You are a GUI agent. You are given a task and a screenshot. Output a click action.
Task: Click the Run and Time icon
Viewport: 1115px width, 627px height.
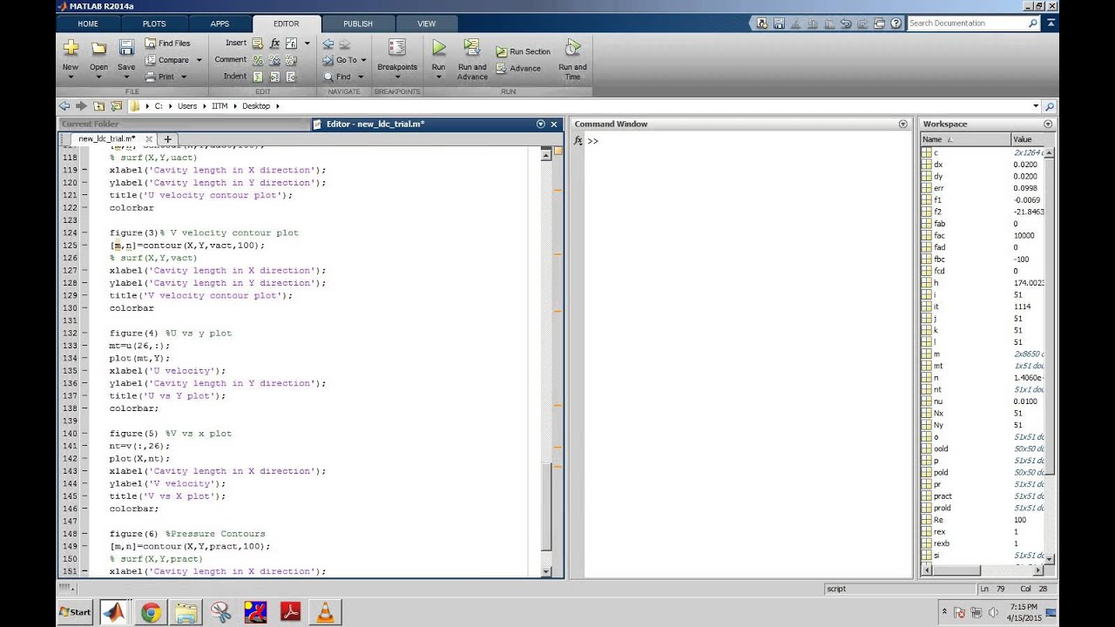pos(572,49)
